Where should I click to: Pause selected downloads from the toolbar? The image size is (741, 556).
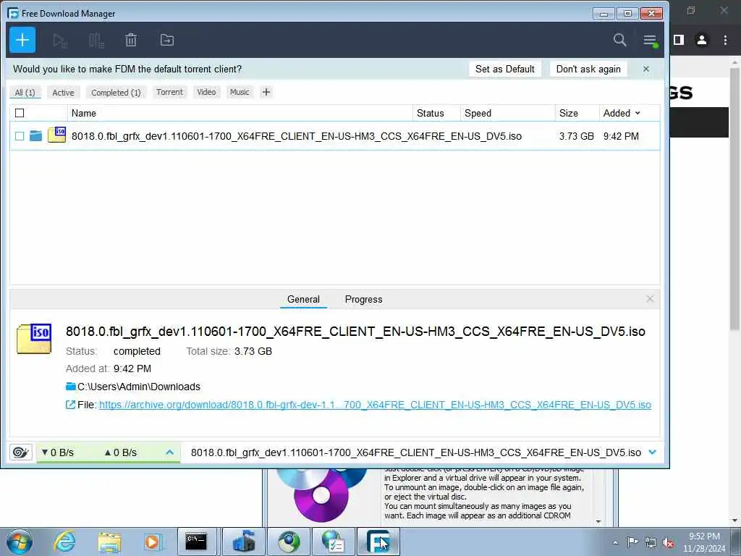pos(96,41)
